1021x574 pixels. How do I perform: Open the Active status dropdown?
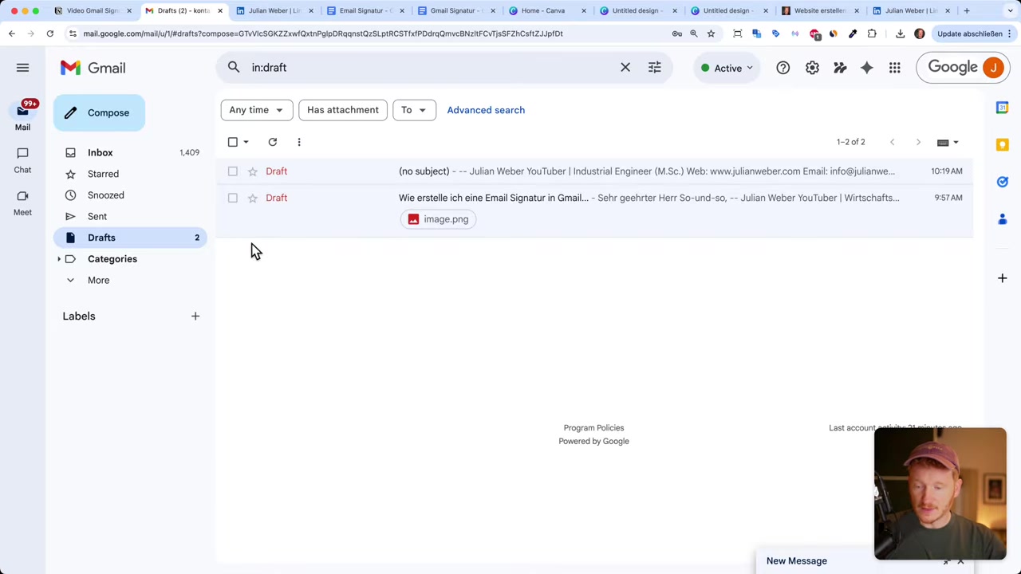click(726, 68)
